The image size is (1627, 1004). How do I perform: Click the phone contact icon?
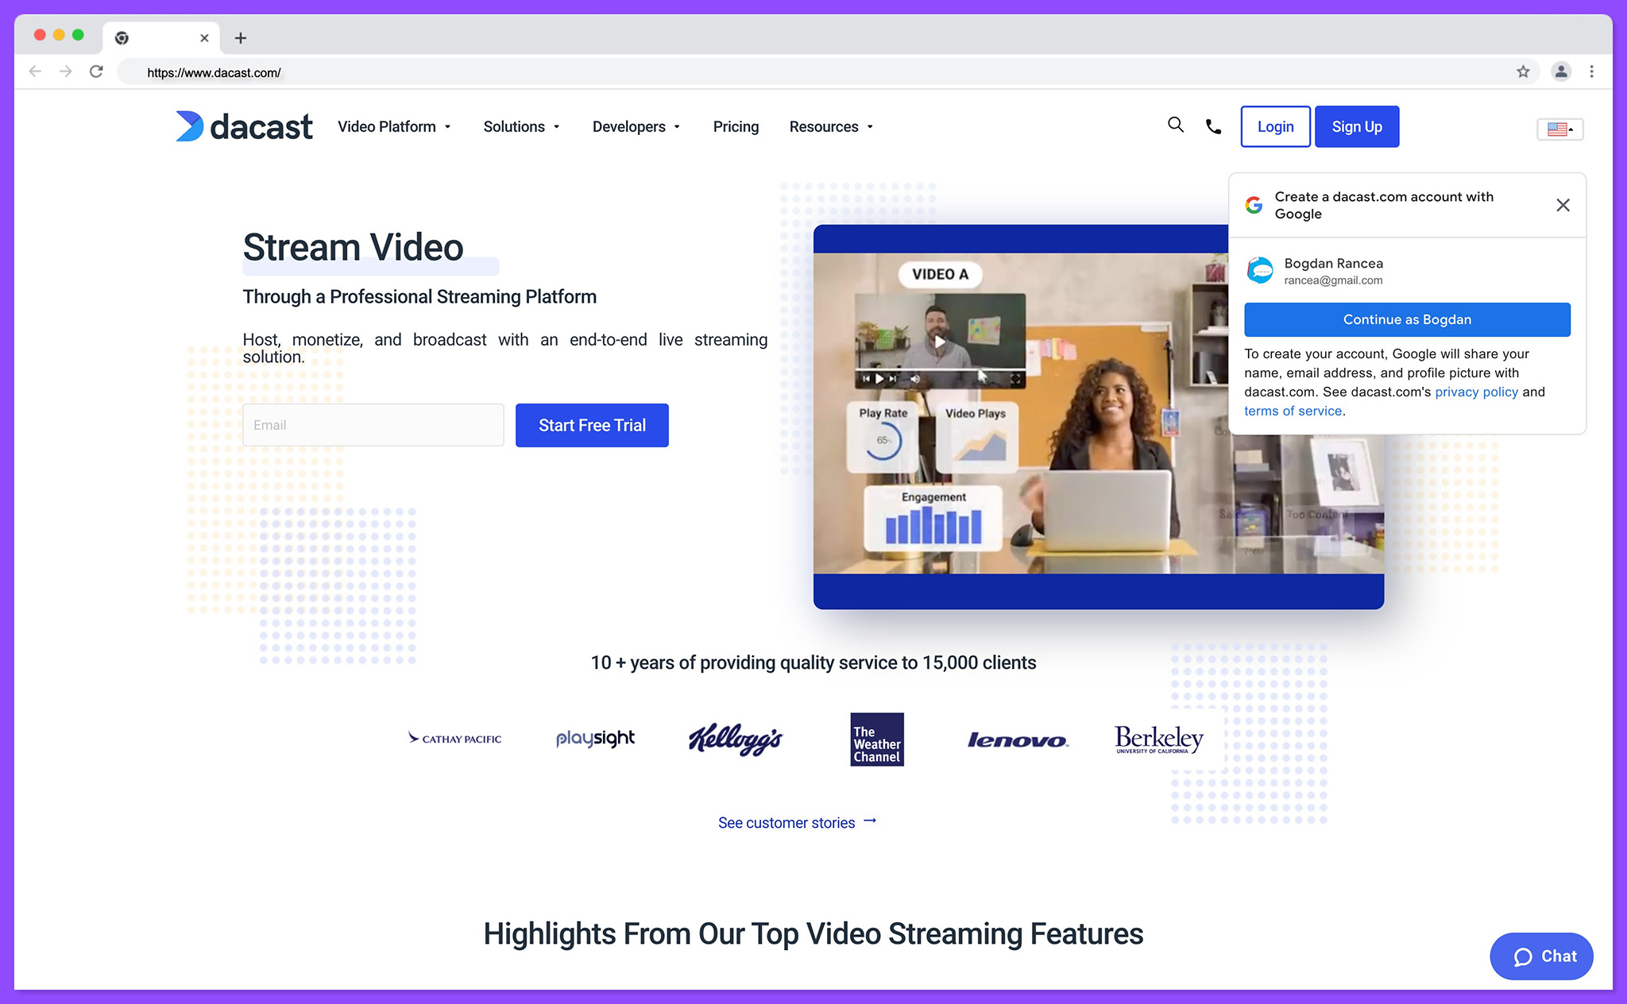1212,125
